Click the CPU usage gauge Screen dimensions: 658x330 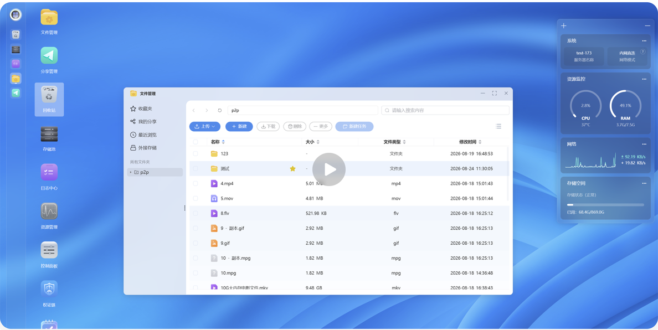pyautogui.click(x=585, y=106)
